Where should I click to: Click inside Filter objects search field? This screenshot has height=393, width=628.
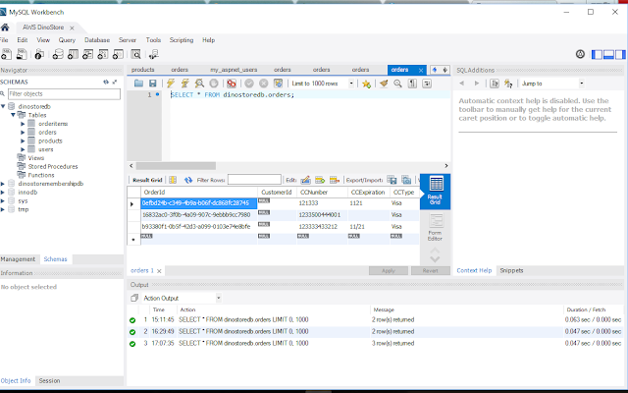[x=64, y=94]
